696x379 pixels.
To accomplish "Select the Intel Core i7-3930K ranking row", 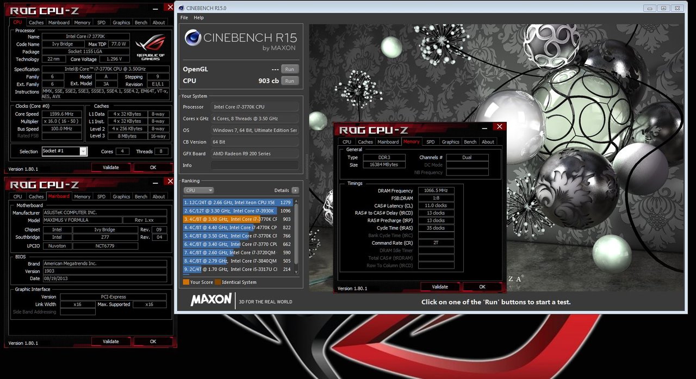I will 238,210.
